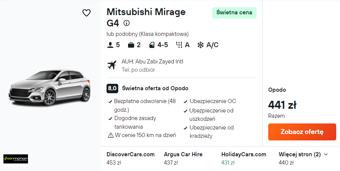Click the Zobacz ofertę button
This screenshot has height=171, width=340.
302,132
